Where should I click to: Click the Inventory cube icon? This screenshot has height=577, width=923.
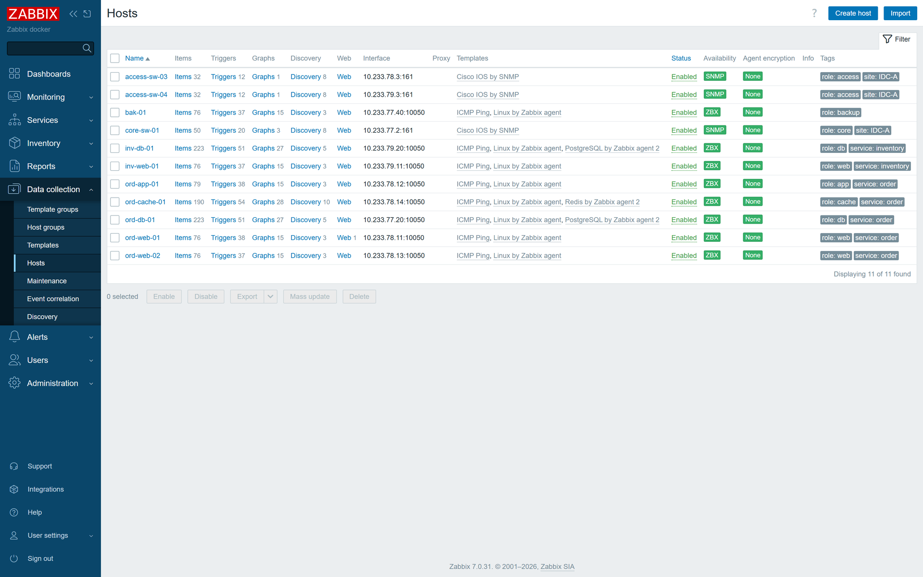[x=14, y=143]
